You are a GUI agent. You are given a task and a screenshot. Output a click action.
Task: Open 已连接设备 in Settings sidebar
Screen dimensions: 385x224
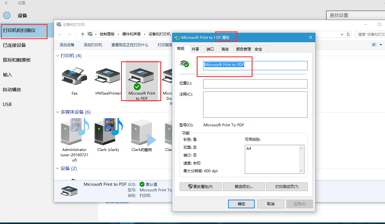coord(27,45)
